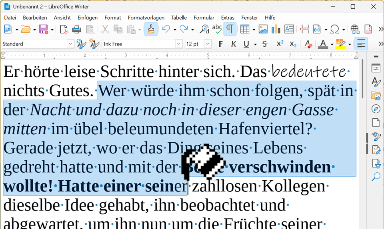The height and width of the screenshot is (229, 384).
Task: Click the strikethrough S button
Action: [264, 44]
